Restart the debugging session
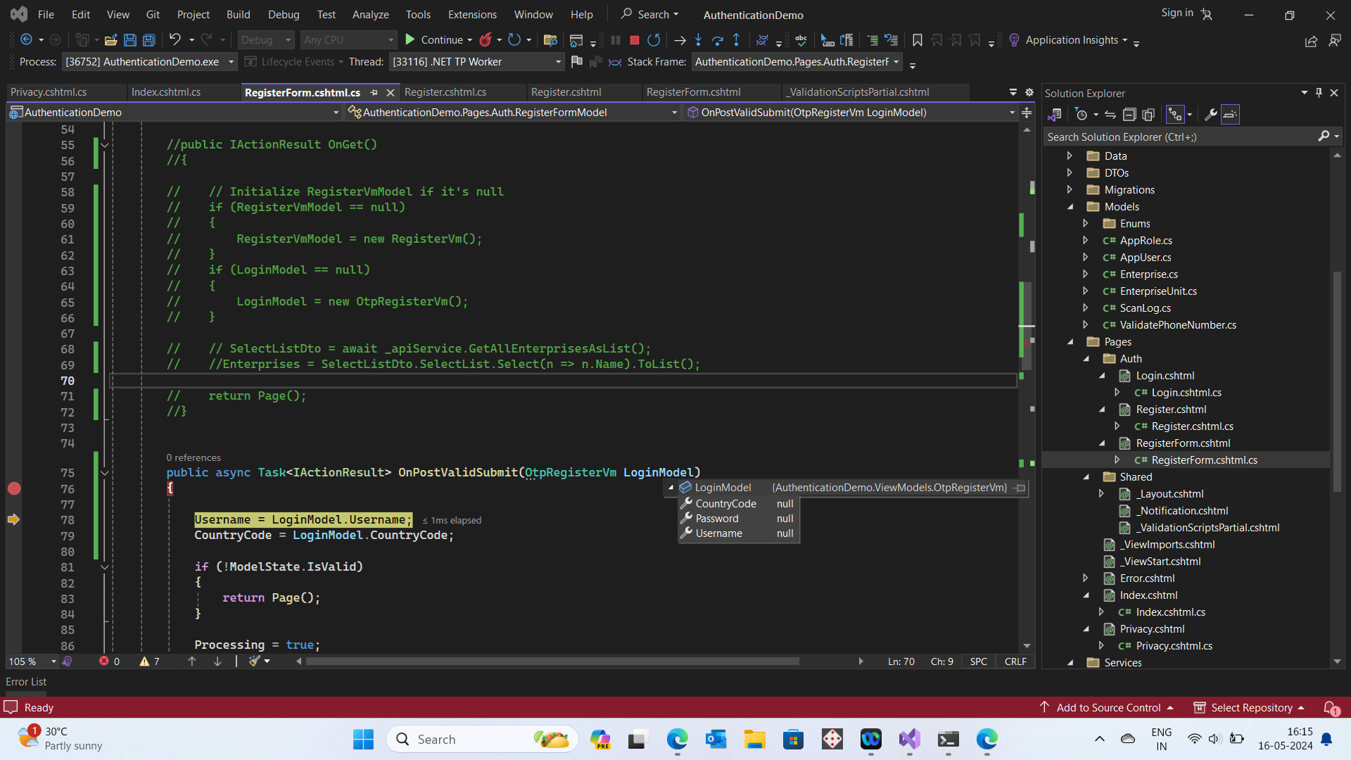This screenshot has height=760, width=1351. 654,40
